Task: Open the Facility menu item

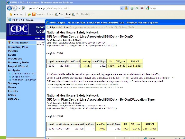Action: point(13,91)
